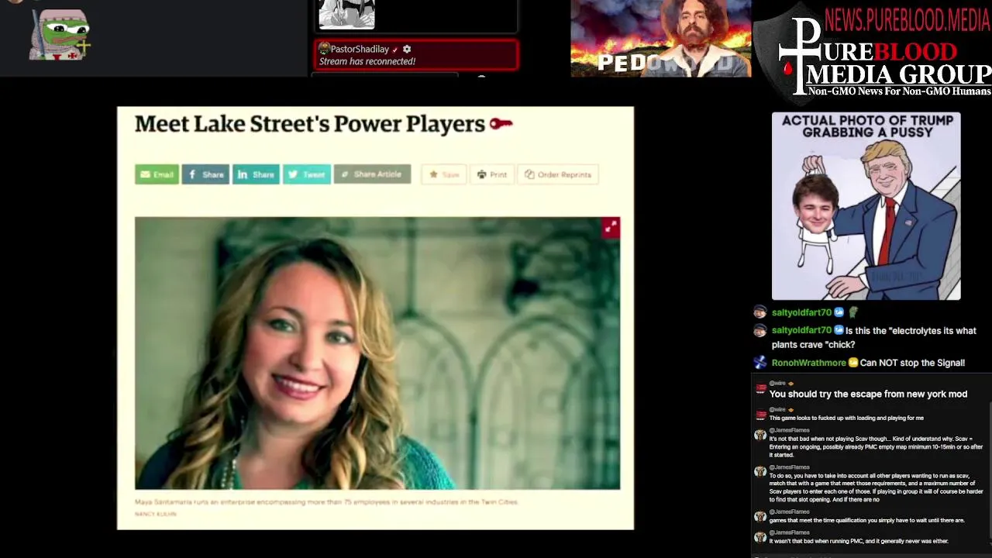The width and height of the screenshot is (992, 558).
Task: Click the photo of Maya Santamaria
Action: pos(377,353)
